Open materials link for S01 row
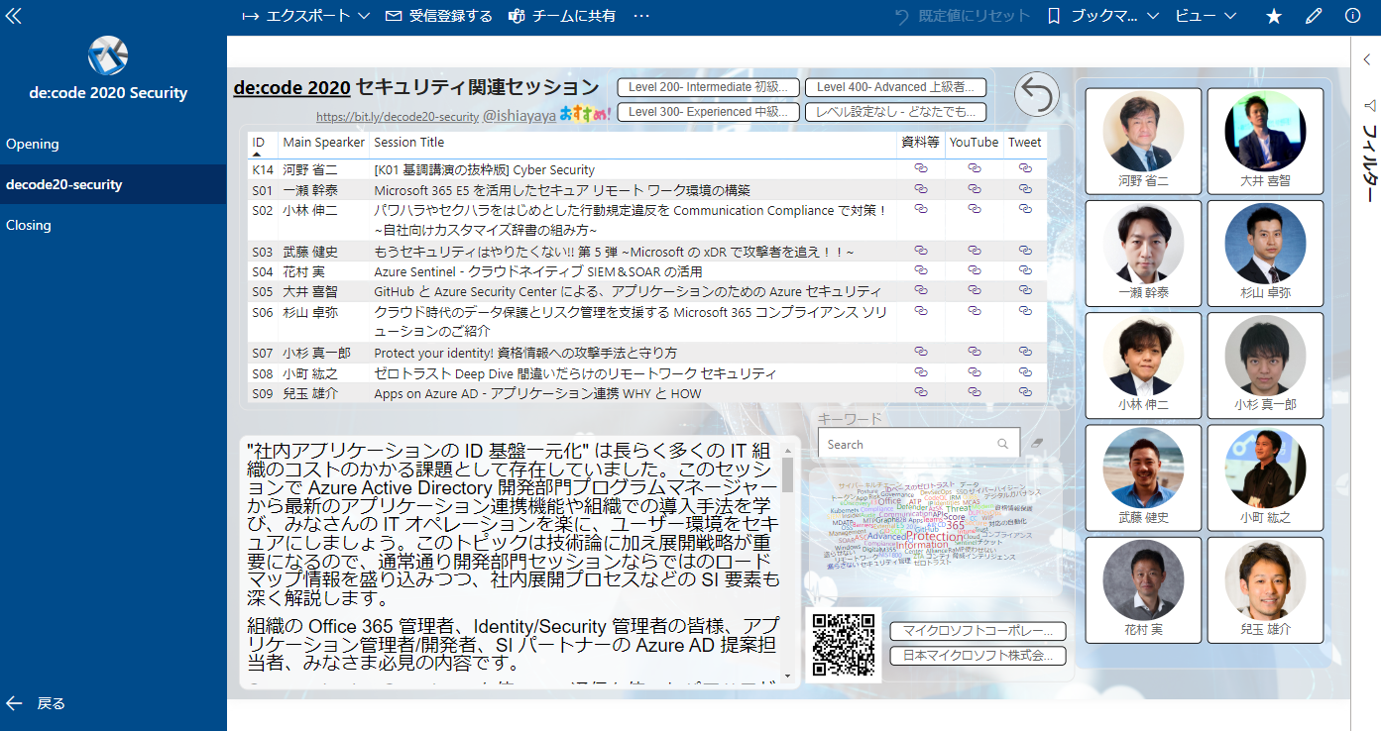 click(x=920, y=188)
